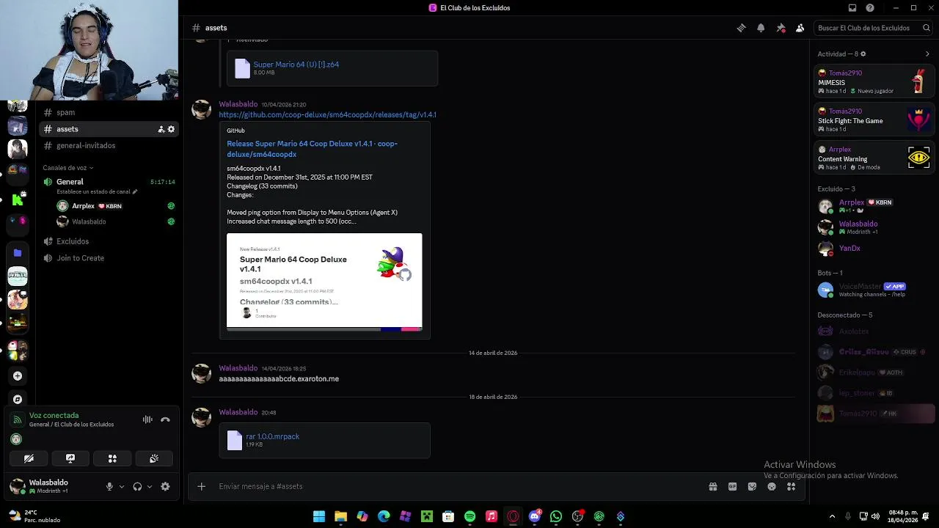This screenshot has width=939, height=528.
Task: Click the add a server plus icon
Action: tap(18, 375)
